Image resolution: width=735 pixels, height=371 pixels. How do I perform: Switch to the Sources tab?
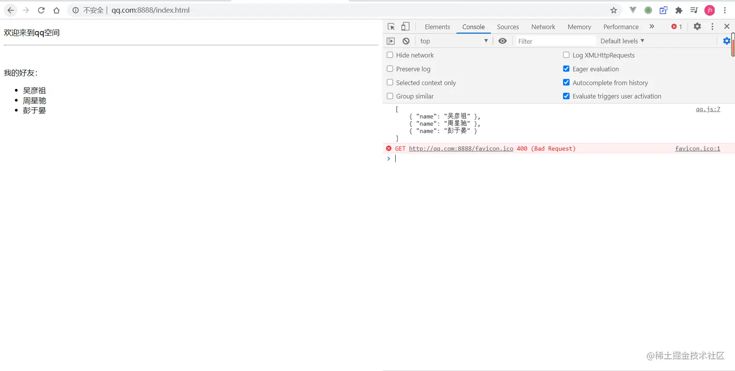click(508, 27)
